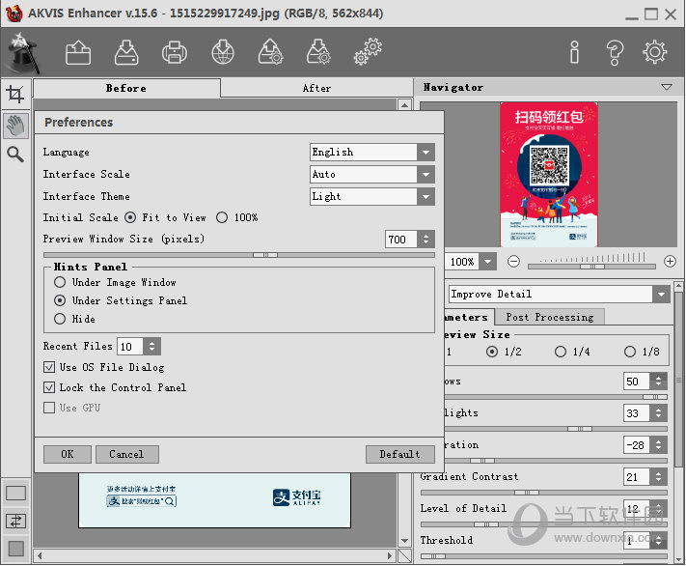Click the Save image toolbar icon

[126, 52]
